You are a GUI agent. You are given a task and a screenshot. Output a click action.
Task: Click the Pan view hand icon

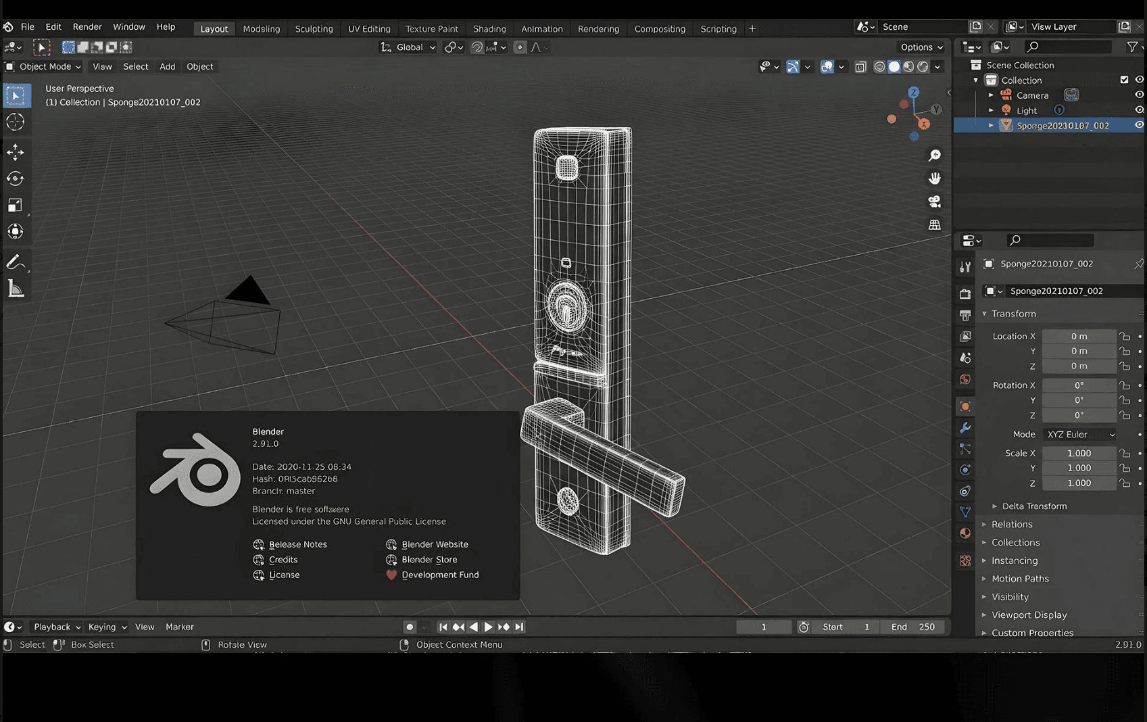pos(934,178)
